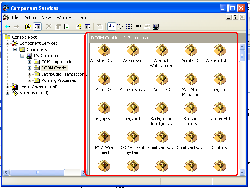
Task: Expand the COM+ Applications node
Action: pyautogui.click(x=30, y=62)
